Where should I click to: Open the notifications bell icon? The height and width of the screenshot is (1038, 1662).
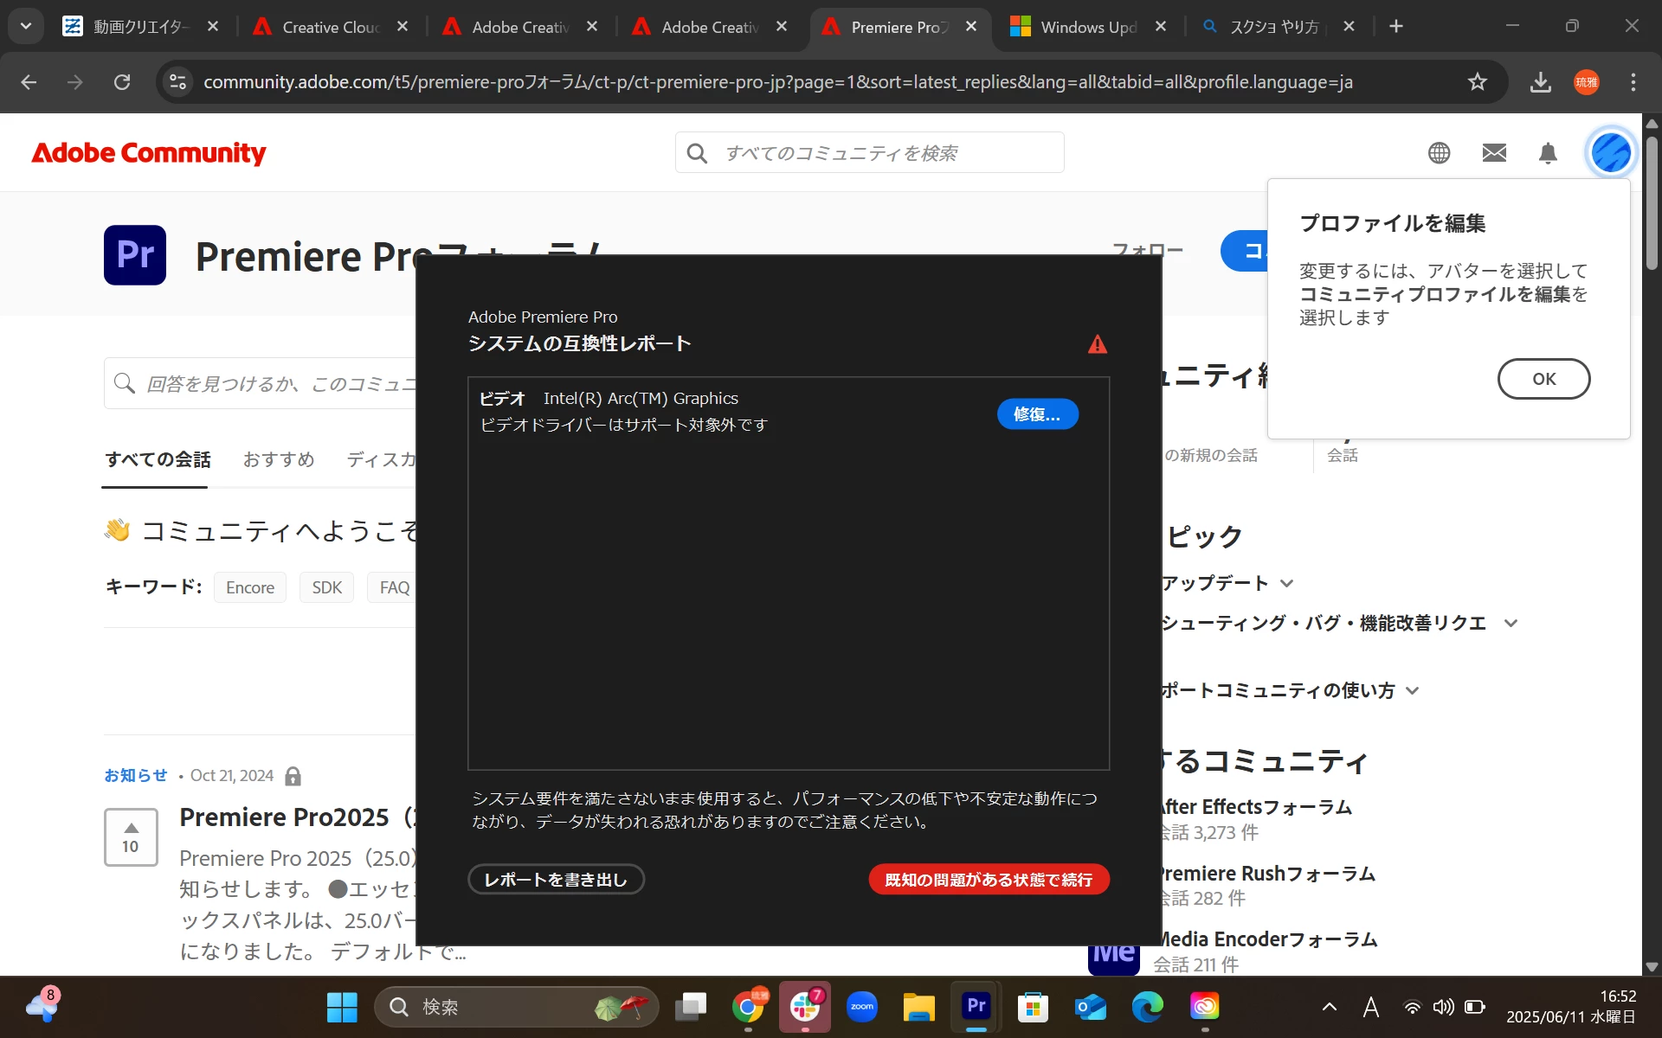tap(1548, 153)
